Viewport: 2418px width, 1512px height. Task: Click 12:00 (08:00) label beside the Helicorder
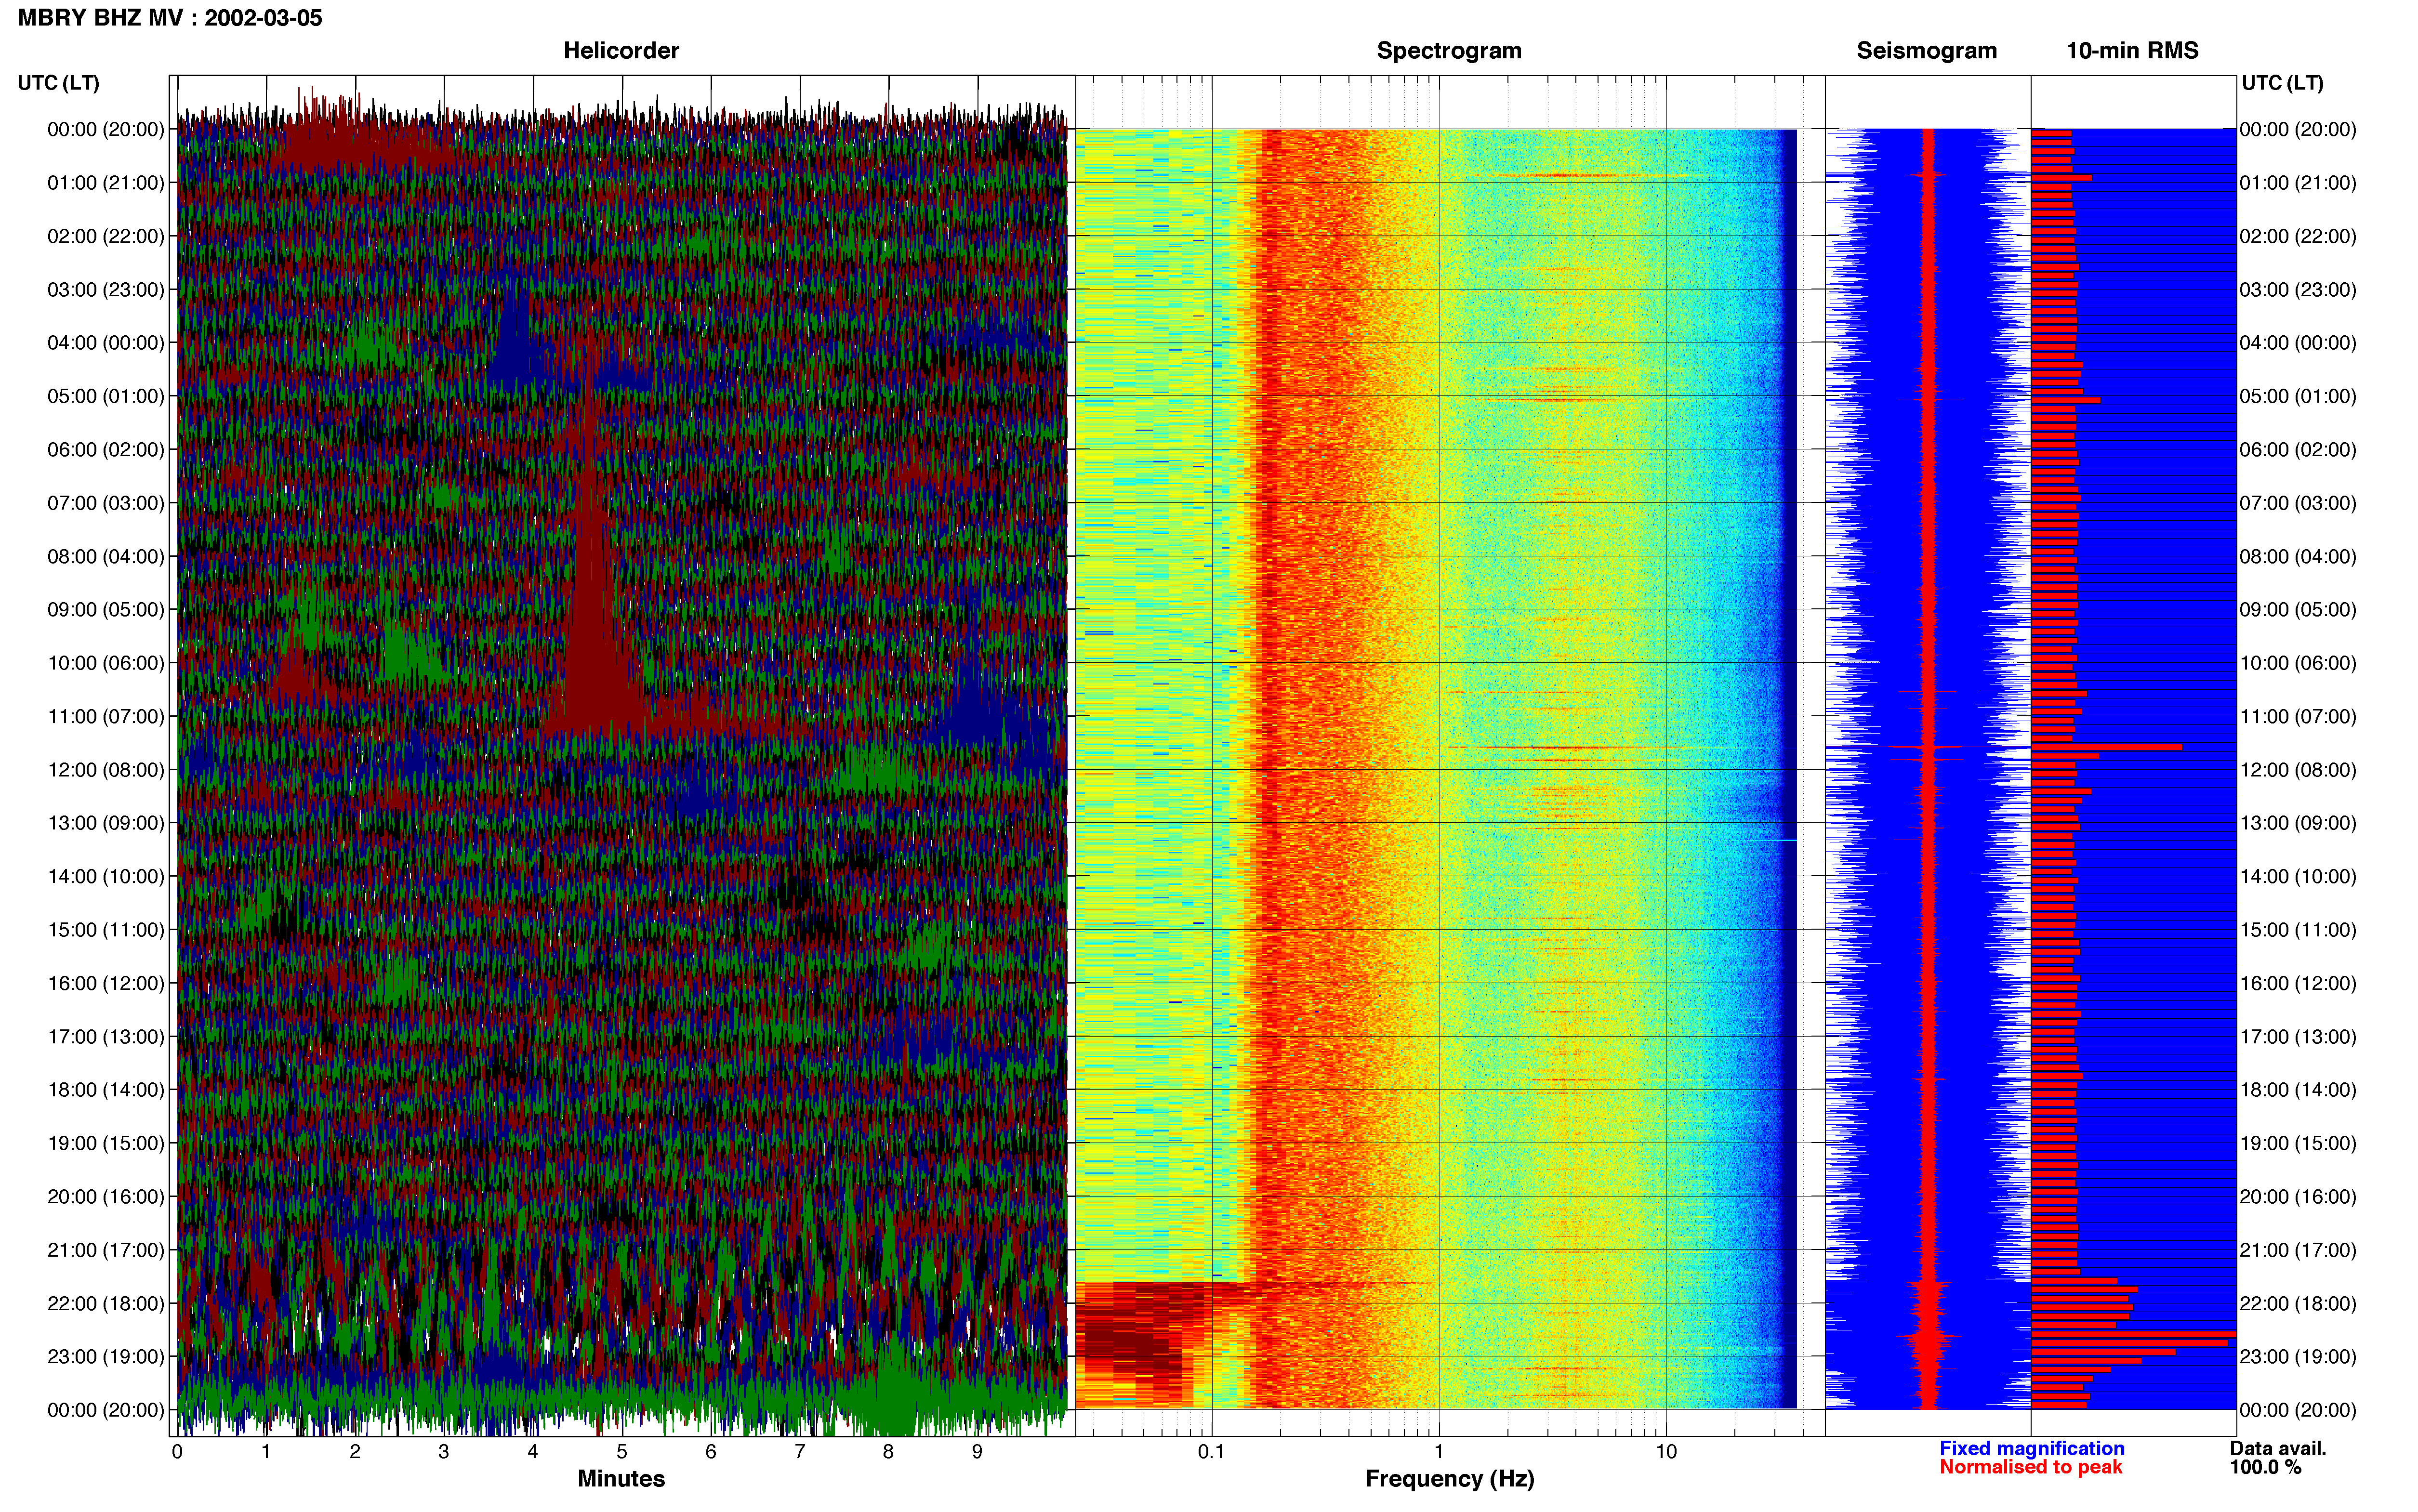click(106, 770)
